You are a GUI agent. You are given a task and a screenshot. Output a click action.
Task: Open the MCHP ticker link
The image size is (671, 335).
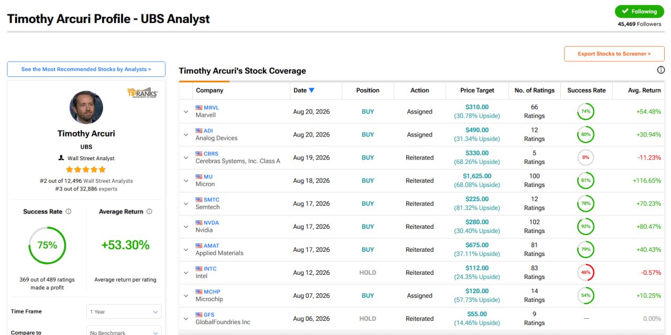(212, 292)
